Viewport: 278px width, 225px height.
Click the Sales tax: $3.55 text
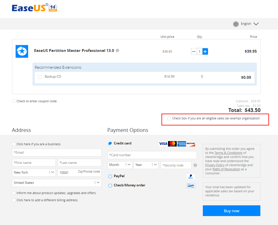tap(249, 106)
